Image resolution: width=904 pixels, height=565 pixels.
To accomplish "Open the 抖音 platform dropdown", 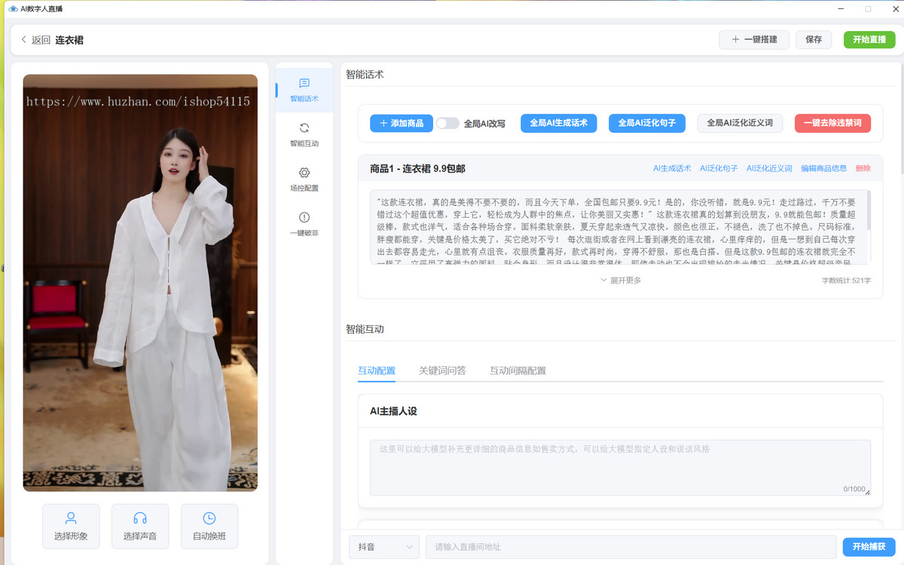I will click(x=384, y=547).
